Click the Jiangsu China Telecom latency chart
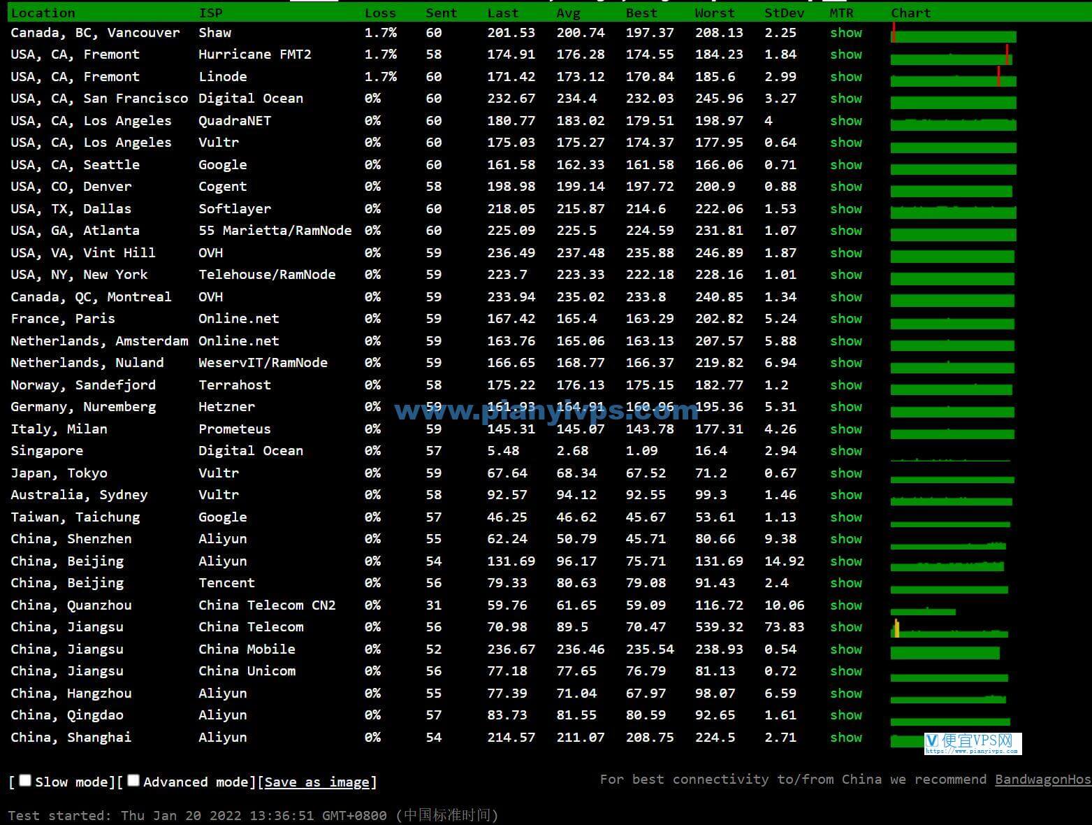 tap(949, 628)
